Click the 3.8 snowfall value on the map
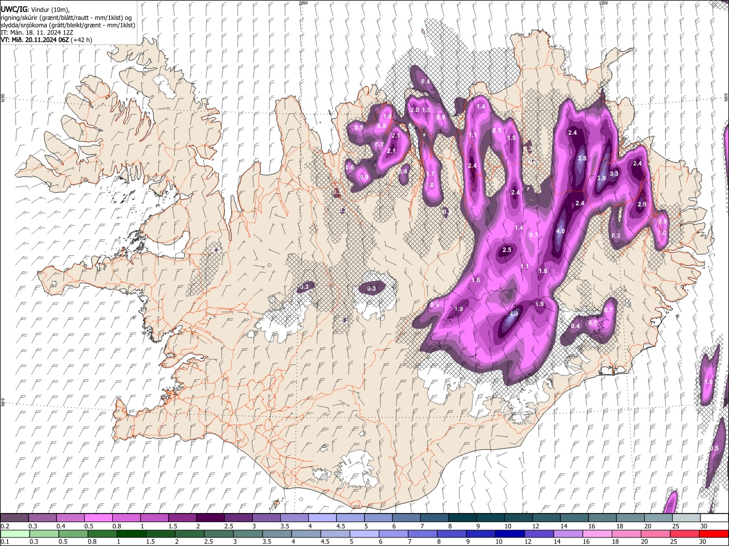 pos(582,158)
